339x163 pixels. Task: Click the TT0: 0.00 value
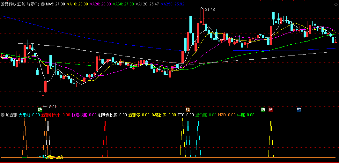186,115
